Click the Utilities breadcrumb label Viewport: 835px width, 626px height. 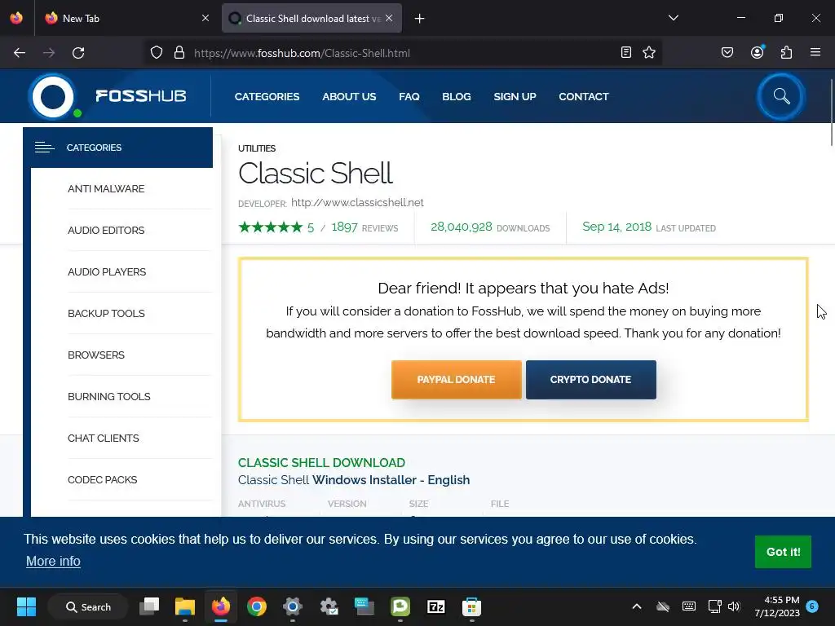click(257, 148)
